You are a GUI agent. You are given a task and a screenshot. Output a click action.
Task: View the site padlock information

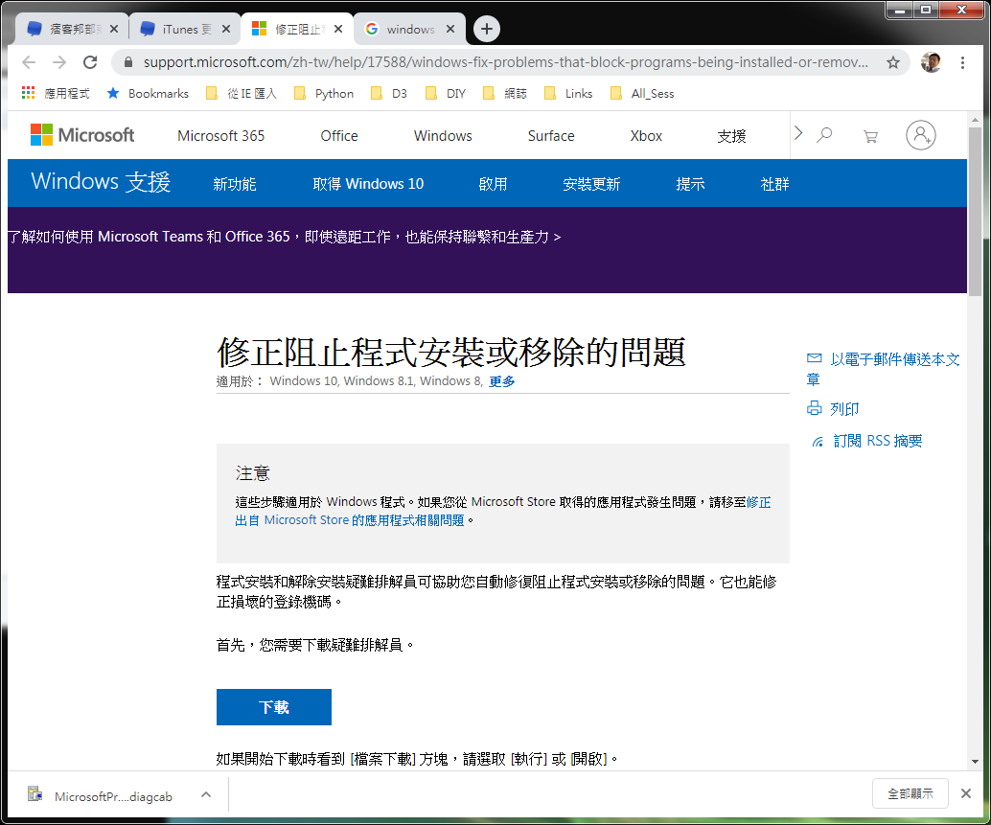click(128, 62)
